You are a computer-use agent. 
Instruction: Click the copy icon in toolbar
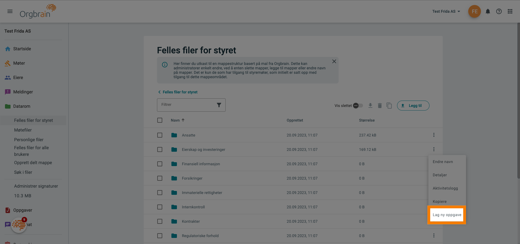[x=389, y=106]
